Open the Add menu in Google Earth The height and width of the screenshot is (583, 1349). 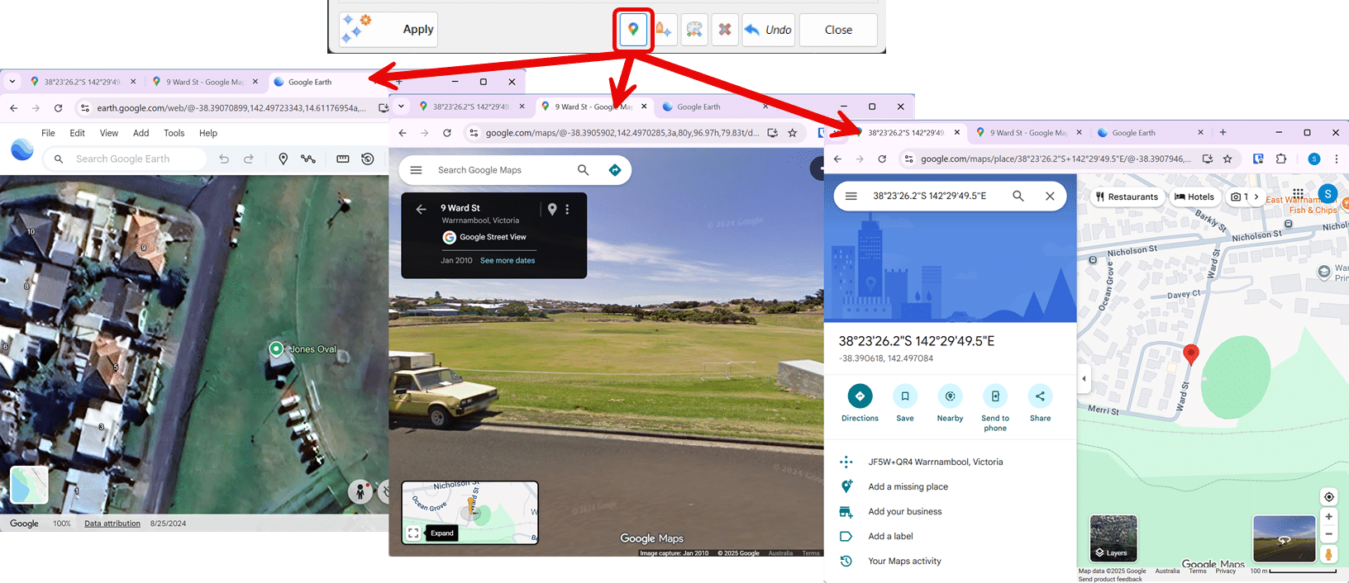[141, 133]
